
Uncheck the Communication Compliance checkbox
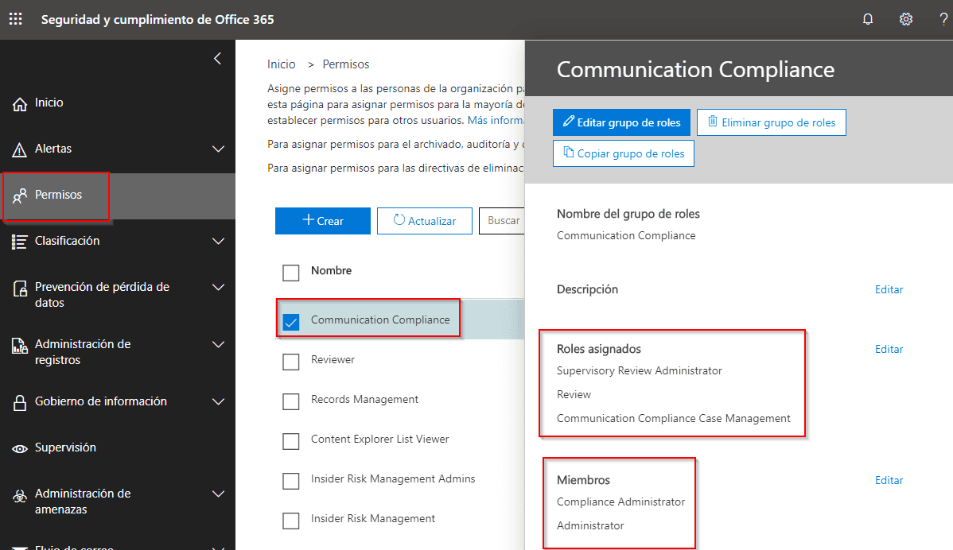coord(291,322)
